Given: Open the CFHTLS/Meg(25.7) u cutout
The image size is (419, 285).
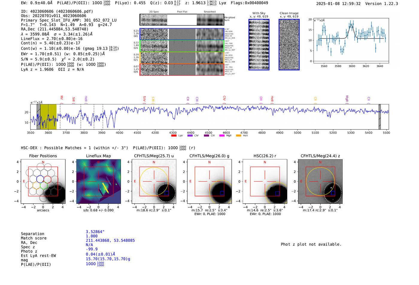Looking at the screenshot, I should [154, 182].
